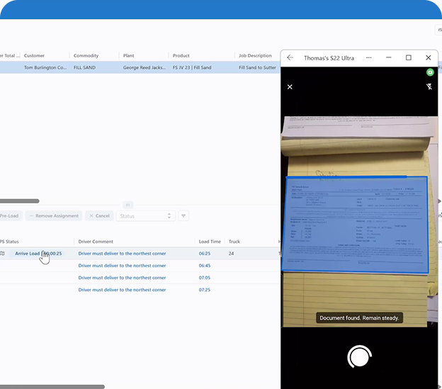
Task: Open driver comment for the 07:25 load
Action: (122, 290)
